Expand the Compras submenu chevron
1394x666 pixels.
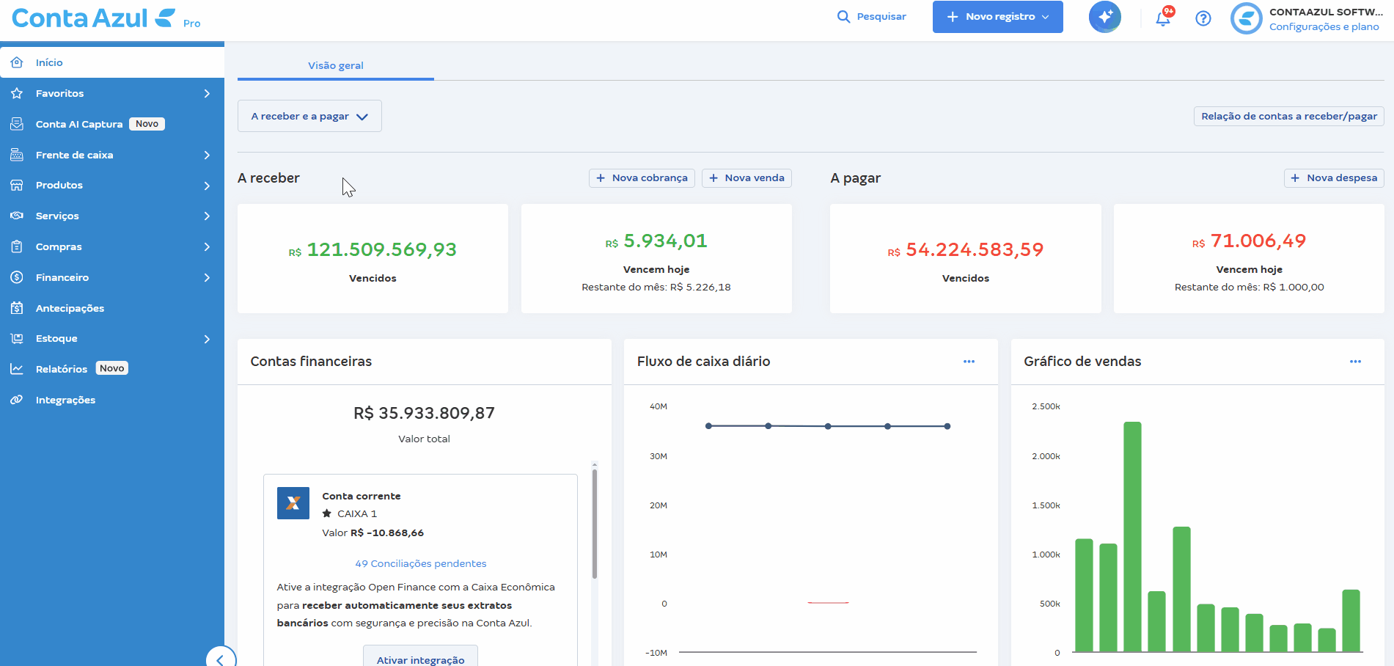tap(208, 246)
